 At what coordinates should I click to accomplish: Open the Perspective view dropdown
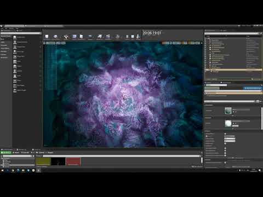point(50,43)
